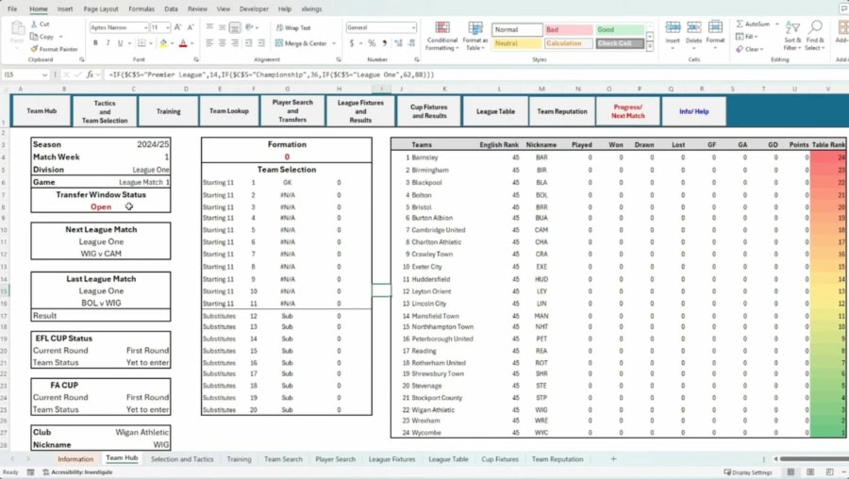Apply the Bad cell style swatch

pyautogui.click(x=569, y=30)
